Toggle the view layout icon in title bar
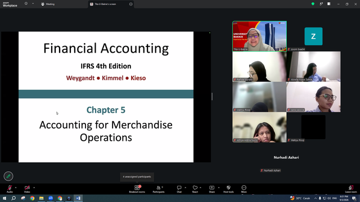Image resolution: width=360 pixels, height=202 pixels. point(329,4)
